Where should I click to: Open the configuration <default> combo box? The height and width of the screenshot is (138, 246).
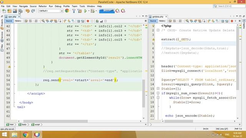(x=51, y=11)
